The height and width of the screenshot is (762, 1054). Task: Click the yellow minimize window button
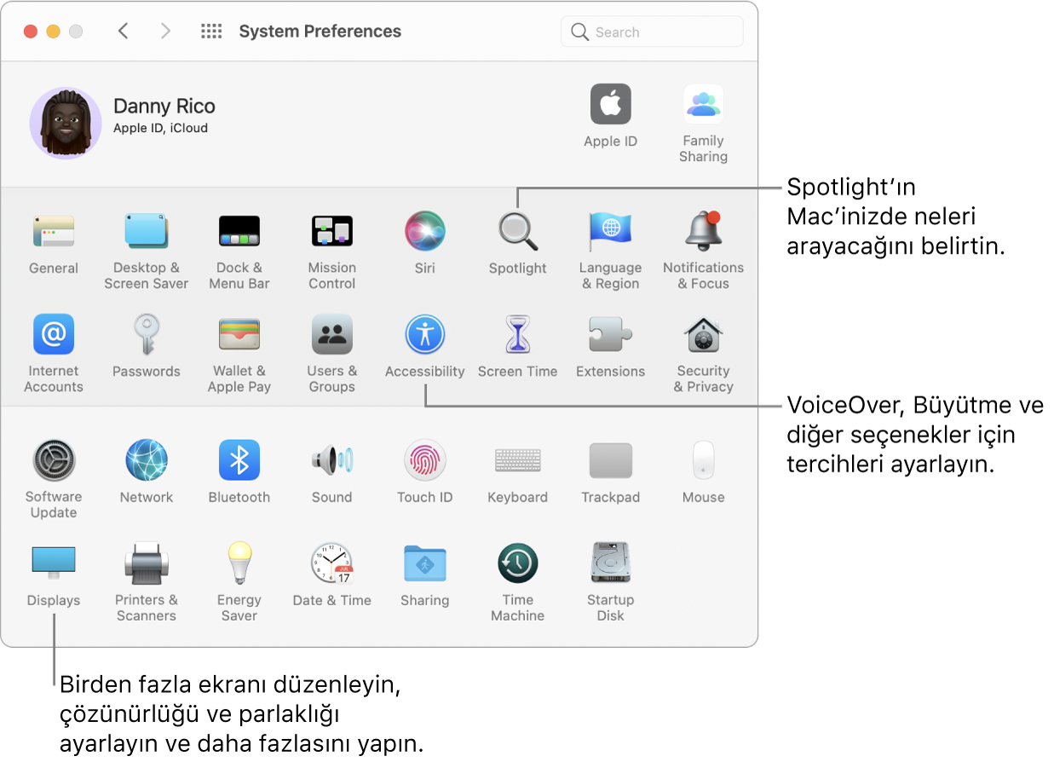point(53,32)
